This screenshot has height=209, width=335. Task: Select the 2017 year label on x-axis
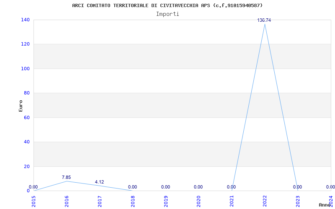tap(100, 201)
